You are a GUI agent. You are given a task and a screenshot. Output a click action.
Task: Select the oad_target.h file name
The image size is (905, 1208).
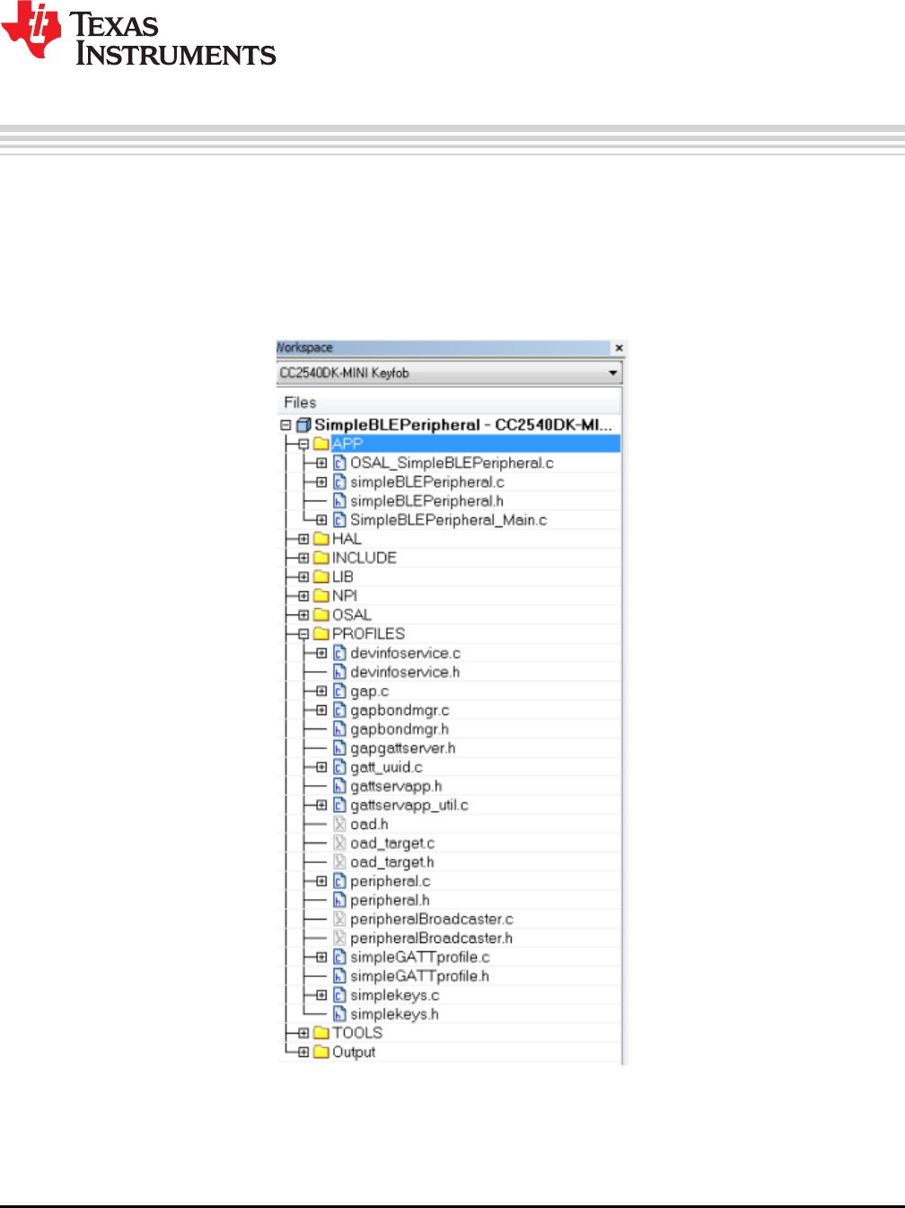(x=392, y=862)
